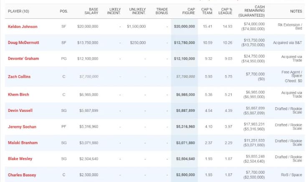Select cap % league value 4.39
The width and height of the screenshot is (306, 182).
pos(228,111)
